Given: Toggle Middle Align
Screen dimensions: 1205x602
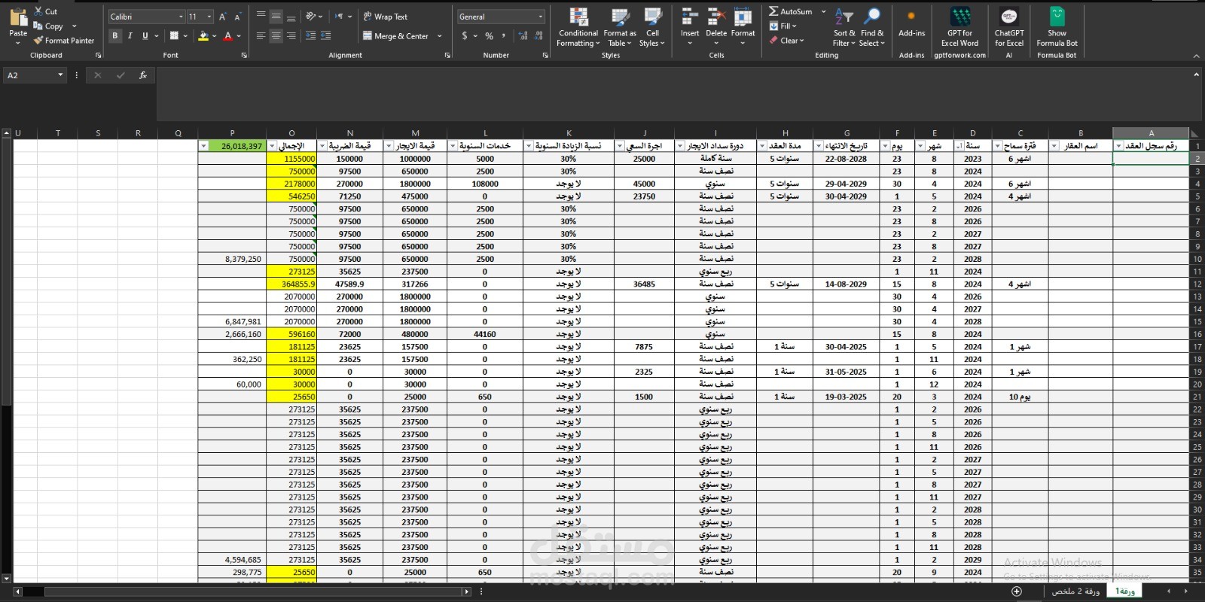Looking at the screenshot, I should (x=276, y=16).
